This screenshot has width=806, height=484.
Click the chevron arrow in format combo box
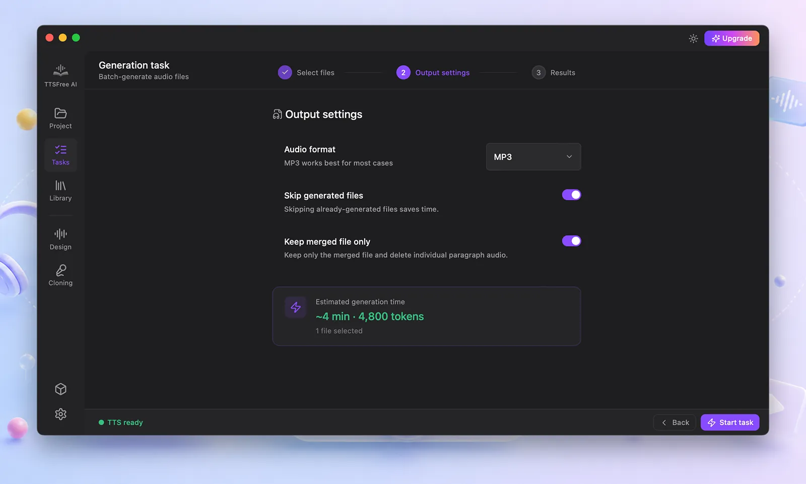coord(569,157)
